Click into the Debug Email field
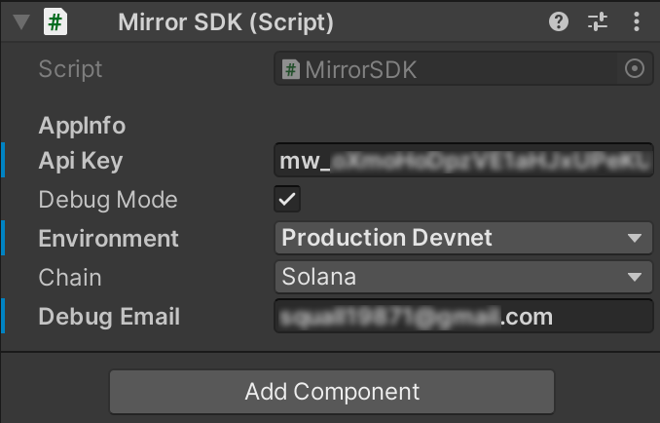Screen dimensions: 660x423 [x=463, y=316]
